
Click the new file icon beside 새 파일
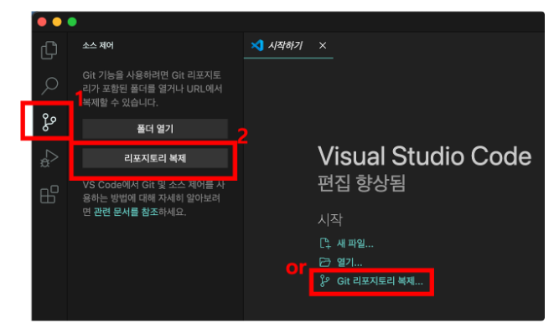(324, 243)
